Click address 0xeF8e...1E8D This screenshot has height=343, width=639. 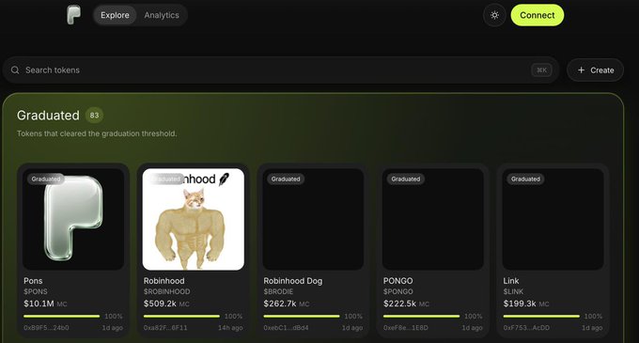coord(406,328)
